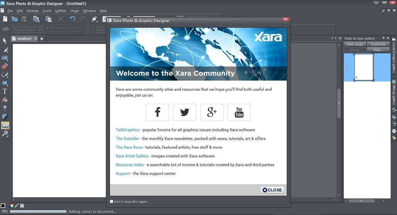The image size is (397, 215).
Task: Click the Duplicate page button
Action: (x=378, y=44)
